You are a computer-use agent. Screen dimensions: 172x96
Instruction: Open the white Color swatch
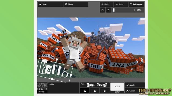[117, 86]
